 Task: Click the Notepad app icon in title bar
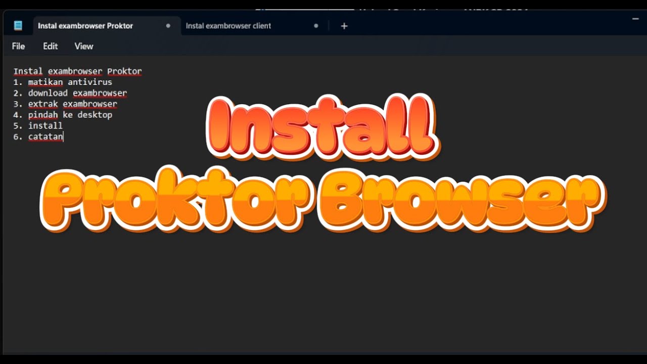(18, 26)
